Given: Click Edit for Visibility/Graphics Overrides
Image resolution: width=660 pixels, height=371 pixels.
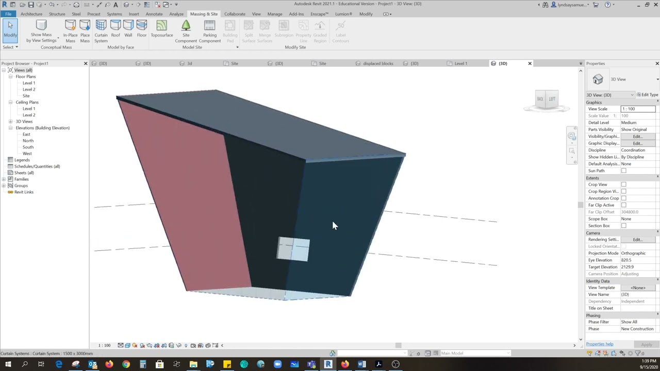Looking at the screenshot, I should pyautogui.click(x=638, y=137).
